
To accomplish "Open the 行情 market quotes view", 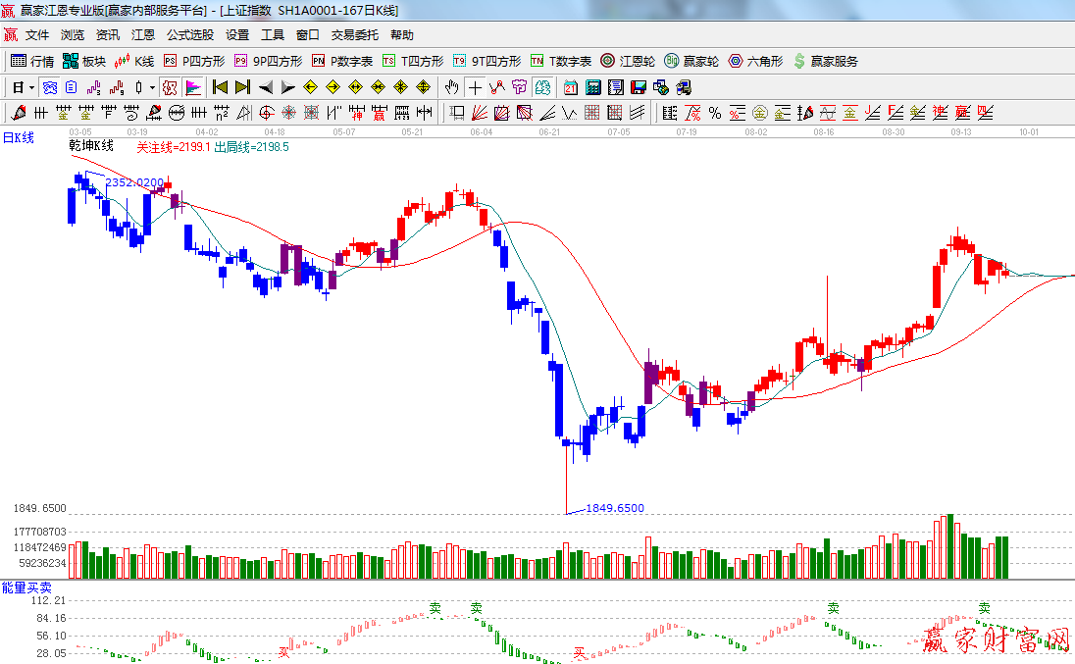I will [x=32, y=61].
